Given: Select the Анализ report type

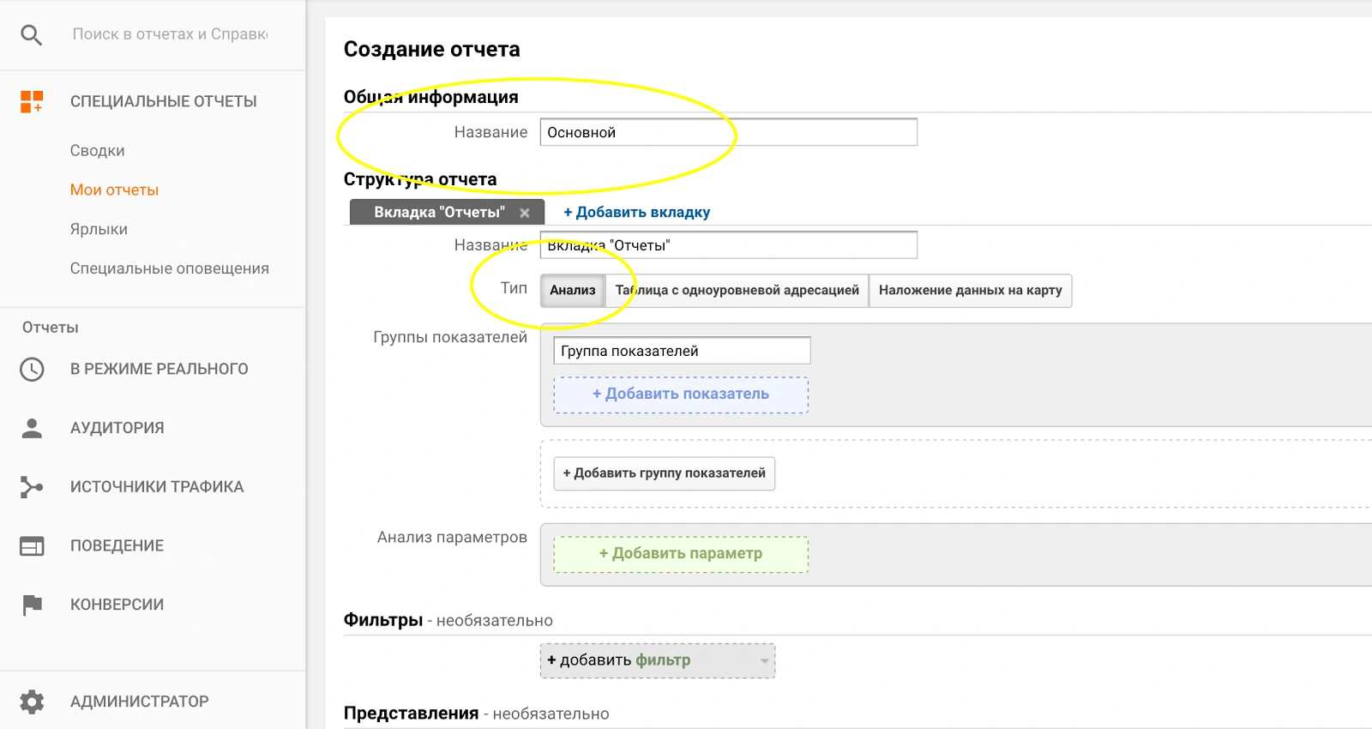Looking at the screenshot, I should tap(572, 291).
